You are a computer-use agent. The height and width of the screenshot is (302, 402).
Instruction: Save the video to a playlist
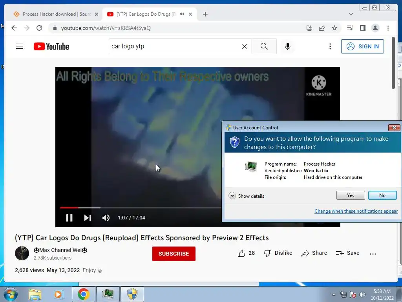[348, 253]
